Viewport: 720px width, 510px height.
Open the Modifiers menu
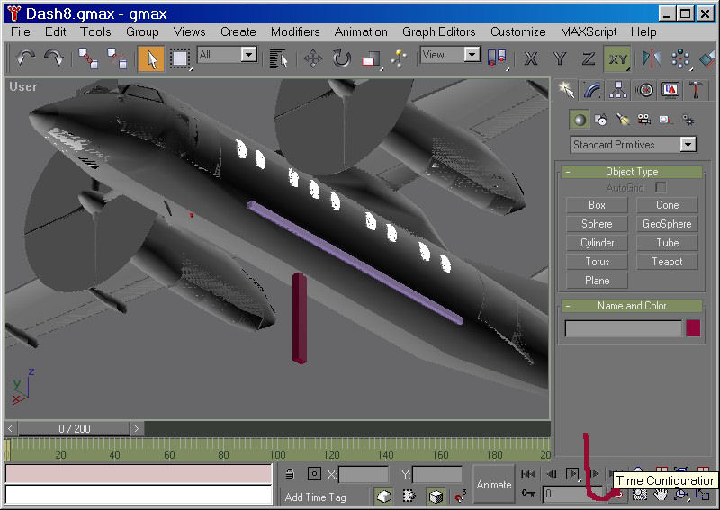click(295, 31)
